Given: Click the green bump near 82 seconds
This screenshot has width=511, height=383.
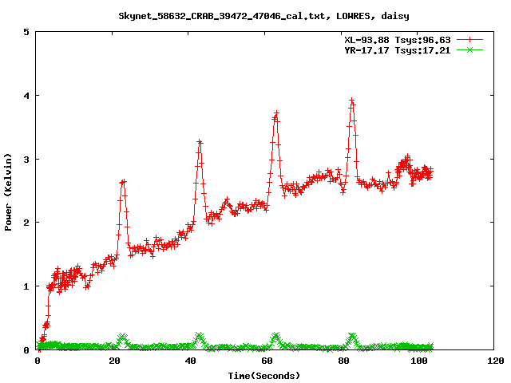Looking at the screenshot, I should coord(352,336).
